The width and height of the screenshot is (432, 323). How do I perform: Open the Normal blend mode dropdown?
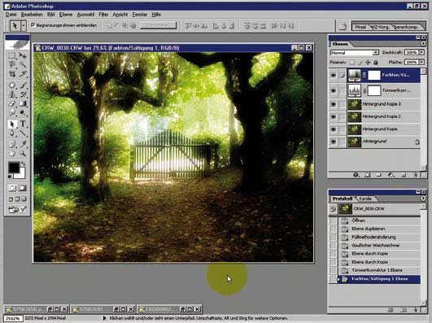(355, 52)
